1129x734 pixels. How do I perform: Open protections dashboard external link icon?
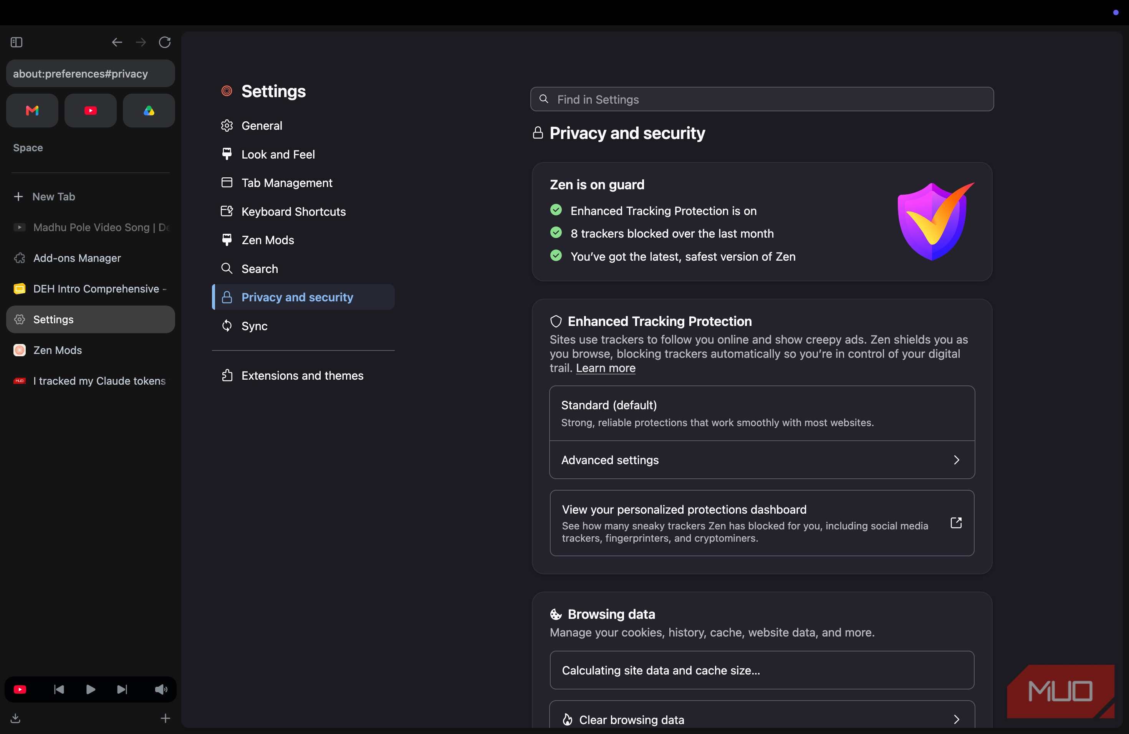point(956,522)
